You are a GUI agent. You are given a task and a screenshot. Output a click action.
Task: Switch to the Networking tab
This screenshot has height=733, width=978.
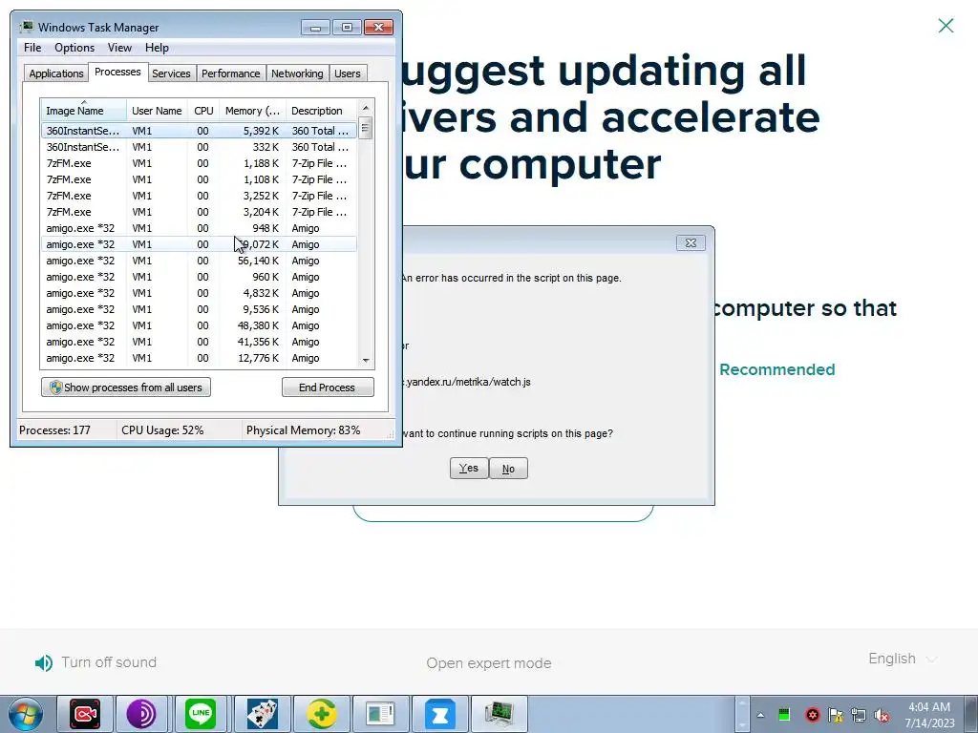297,73
